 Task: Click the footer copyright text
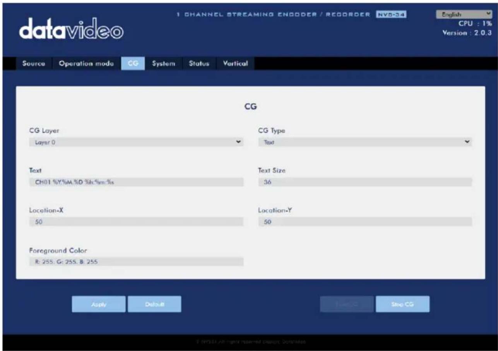click(x=251, y=342)
